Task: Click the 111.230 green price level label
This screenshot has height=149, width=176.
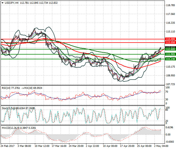Action: click(x=170, y=59)
